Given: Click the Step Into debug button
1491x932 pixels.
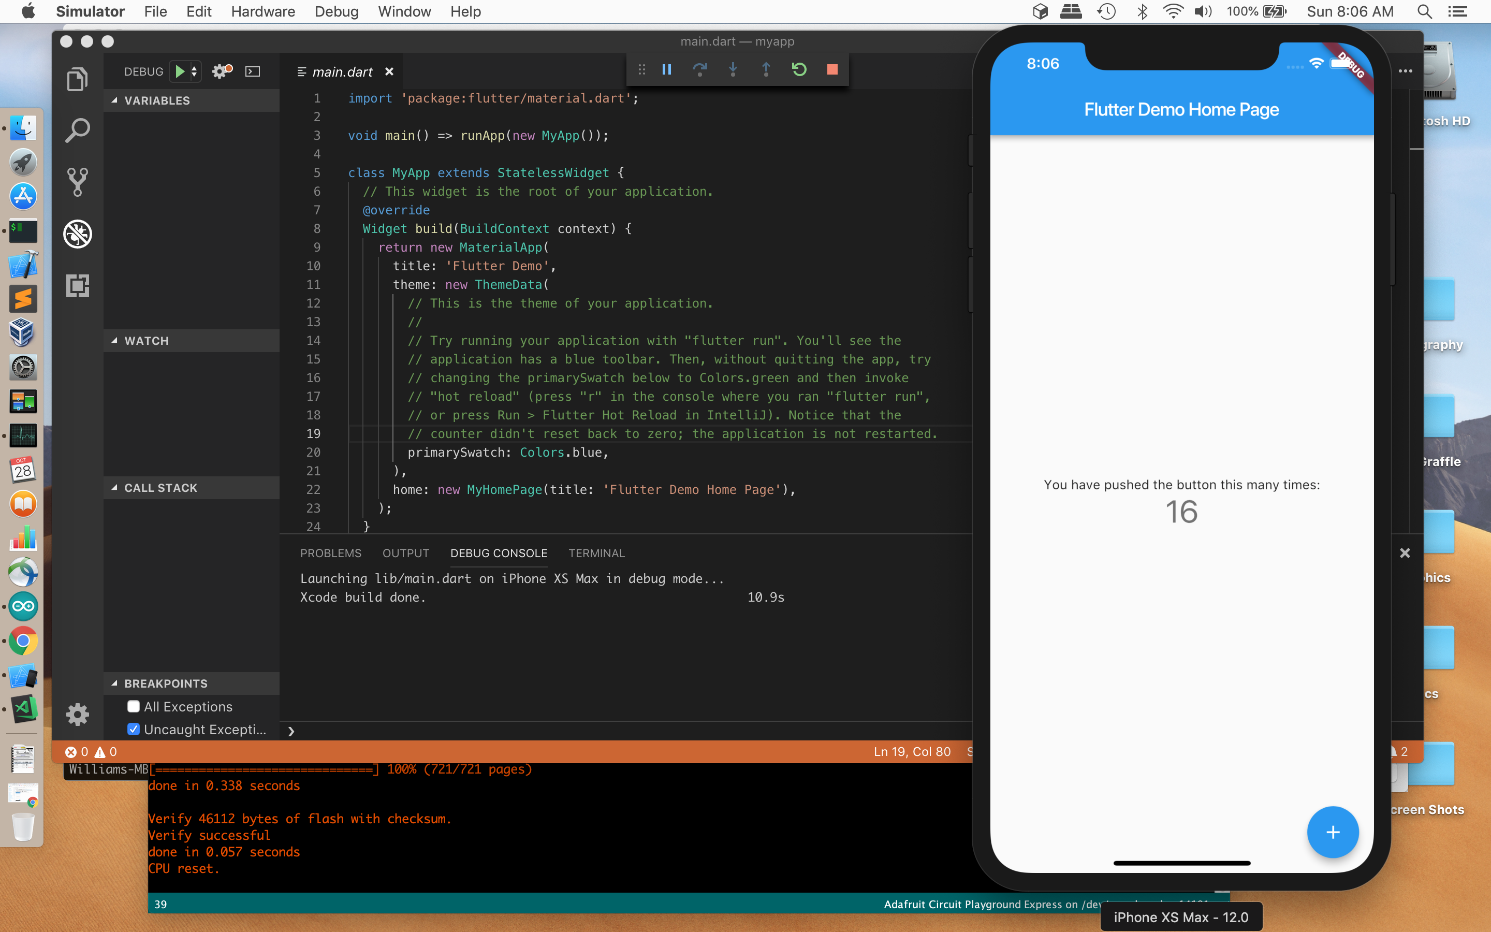Looking at the screenshot, I should [733, 70].
